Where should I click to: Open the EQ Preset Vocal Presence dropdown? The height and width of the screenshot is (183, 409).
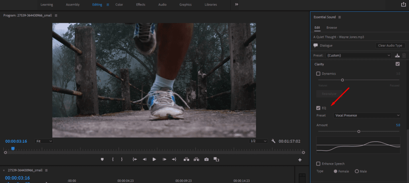click(367, 115)
